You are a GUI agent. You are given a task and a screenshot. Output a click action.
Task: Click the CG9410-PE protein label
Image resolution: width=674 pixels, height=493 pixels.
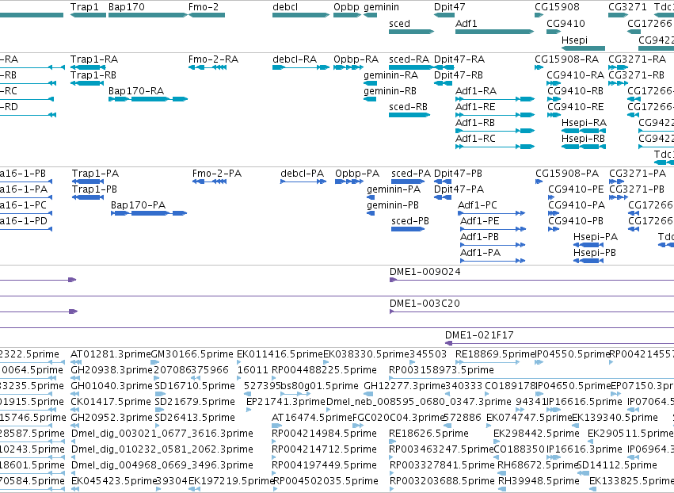[x=576, y=189]
